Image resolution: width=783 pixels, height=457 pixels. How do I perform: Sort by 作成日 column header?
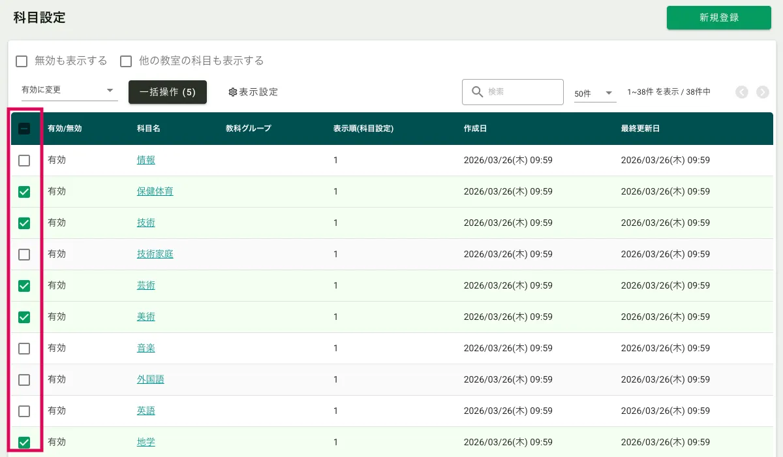point(474,129)
